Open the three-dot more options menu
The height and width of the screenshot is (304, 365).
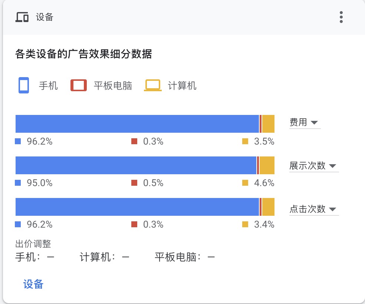point(341,17)
